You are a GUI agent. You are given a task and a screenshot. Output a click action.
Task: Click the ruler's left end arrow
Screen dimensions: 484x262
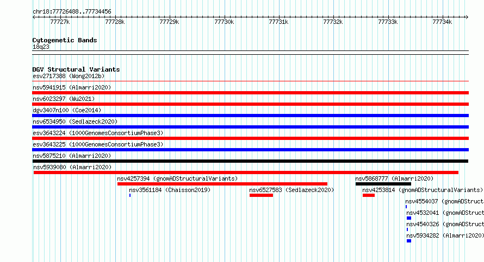(34, 17)
